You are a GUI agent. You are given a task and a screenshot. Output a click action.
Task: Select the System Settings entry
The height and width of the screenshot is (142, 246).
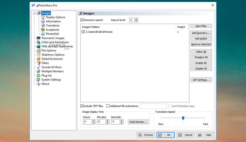51,80
